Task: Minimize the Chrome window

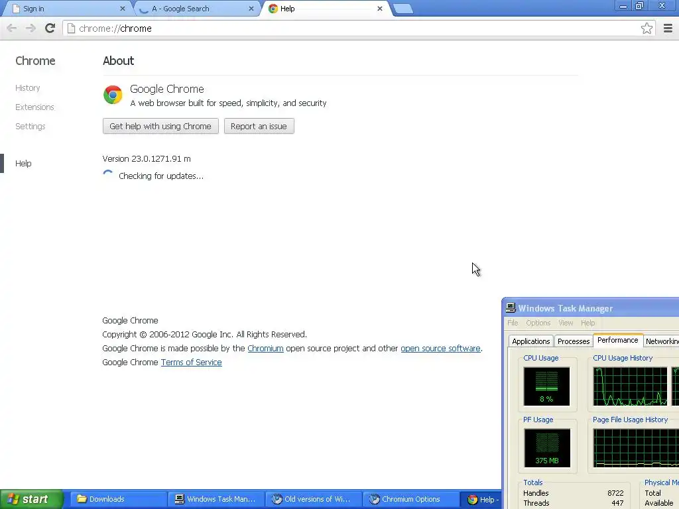Action: coord(623,6)
